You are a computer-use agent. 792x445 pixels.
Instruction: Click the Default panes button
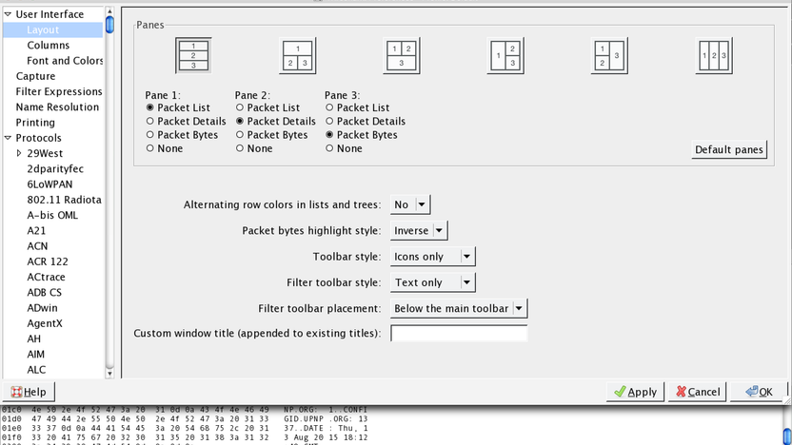click(729, 149)
